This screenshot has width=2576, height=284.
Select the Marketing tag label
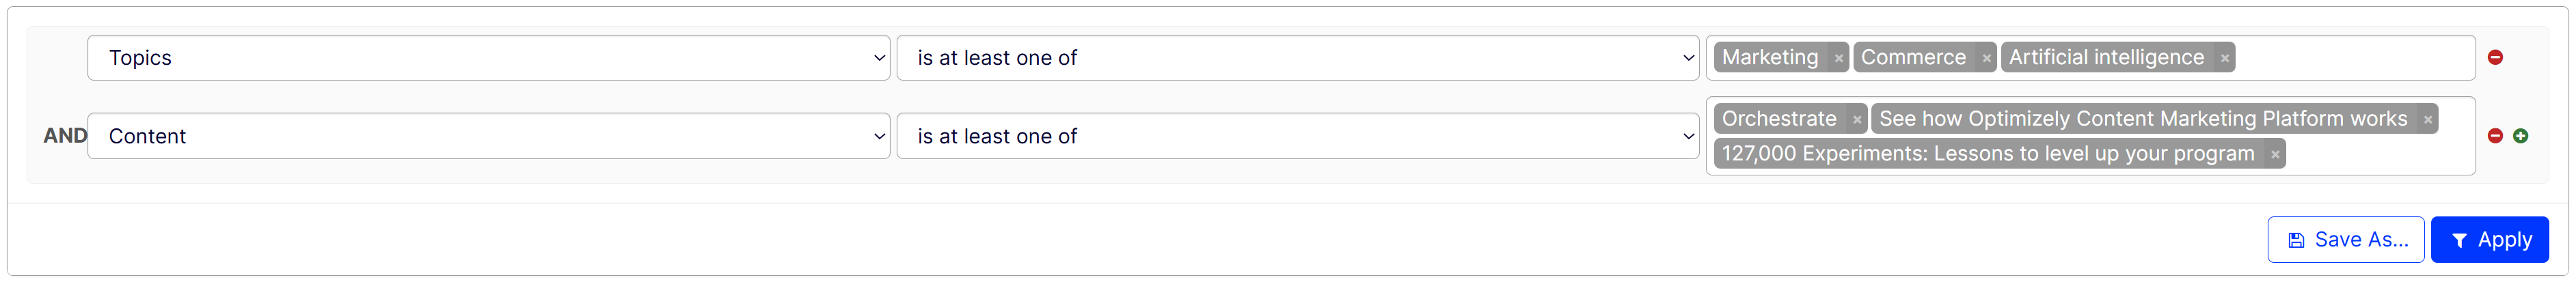coord(1769,58)
